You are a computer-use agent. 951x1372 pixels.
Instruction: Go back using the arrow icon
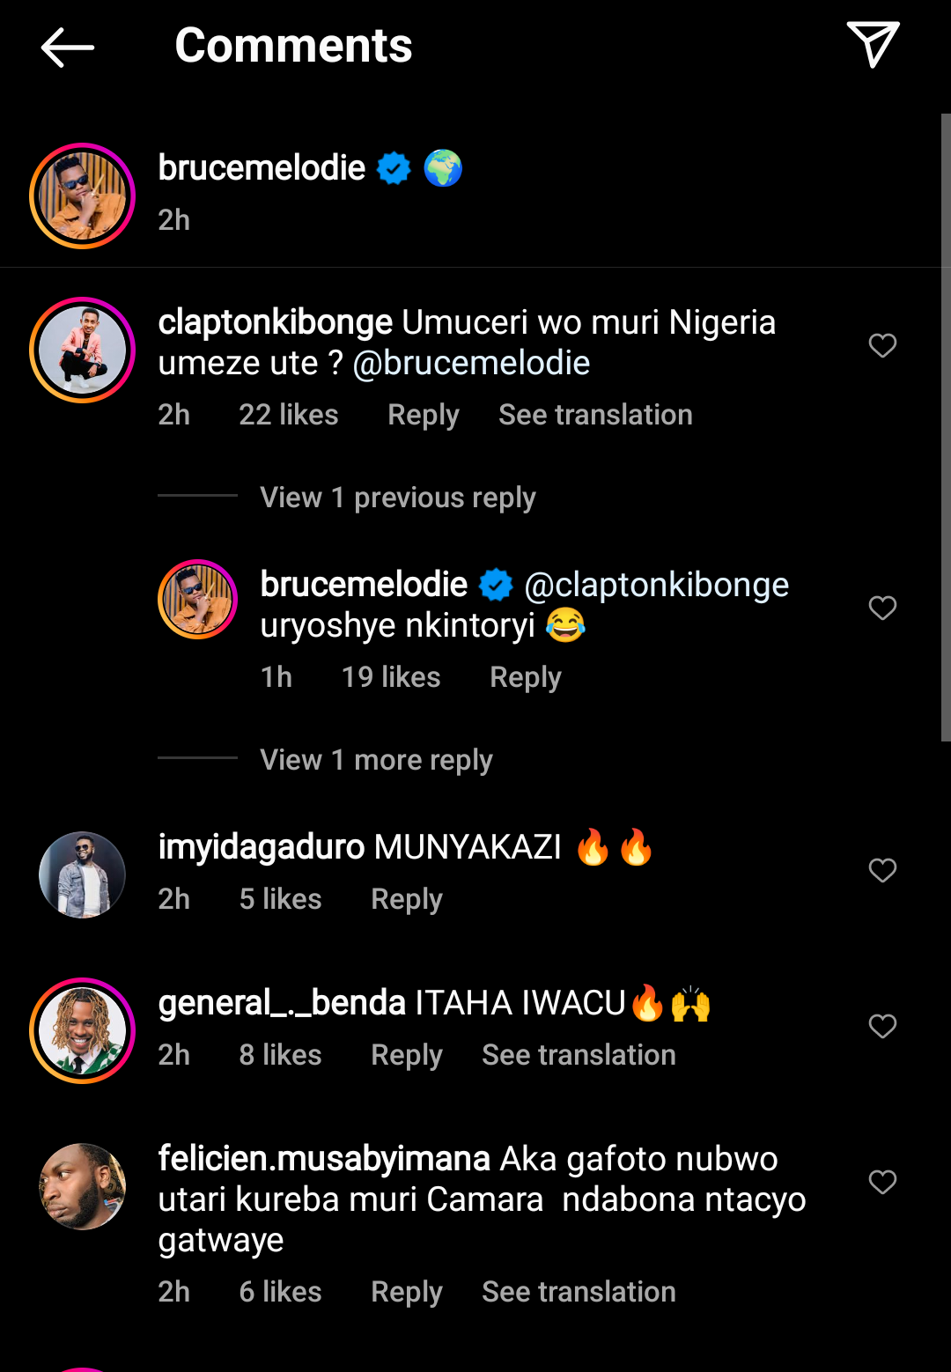67,47
